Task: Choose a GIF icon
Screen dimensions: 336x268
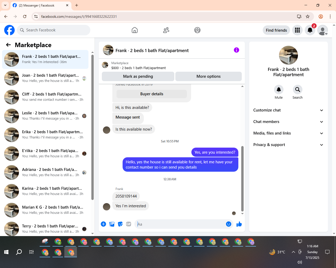Action: [x=129, y=224]
